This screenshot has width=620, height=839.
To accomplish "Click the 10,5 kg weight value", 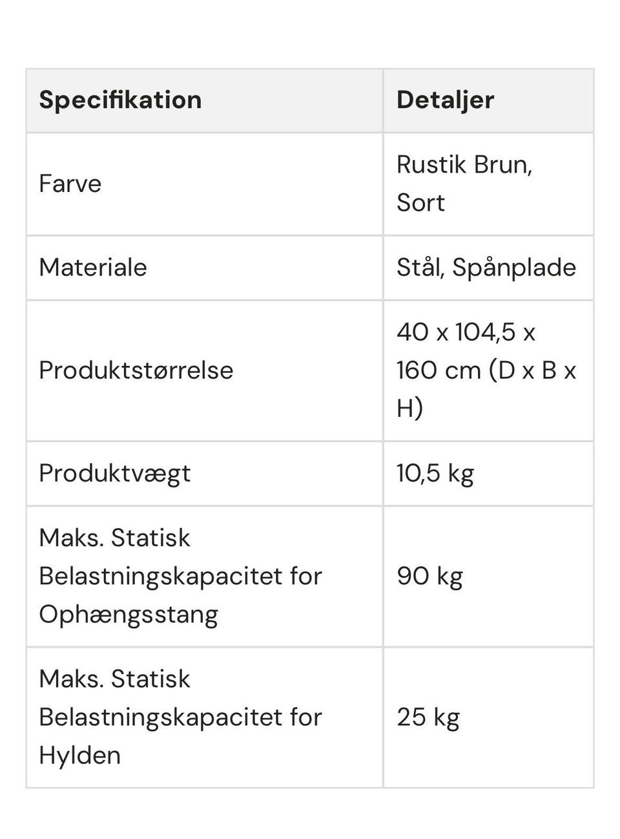I will click(x=435, y=473).
